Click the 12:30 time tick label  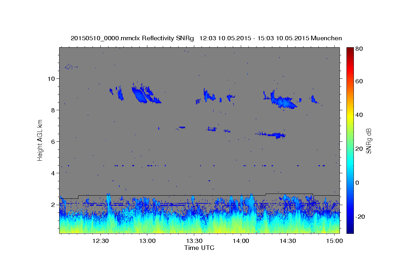coord(101,241)
